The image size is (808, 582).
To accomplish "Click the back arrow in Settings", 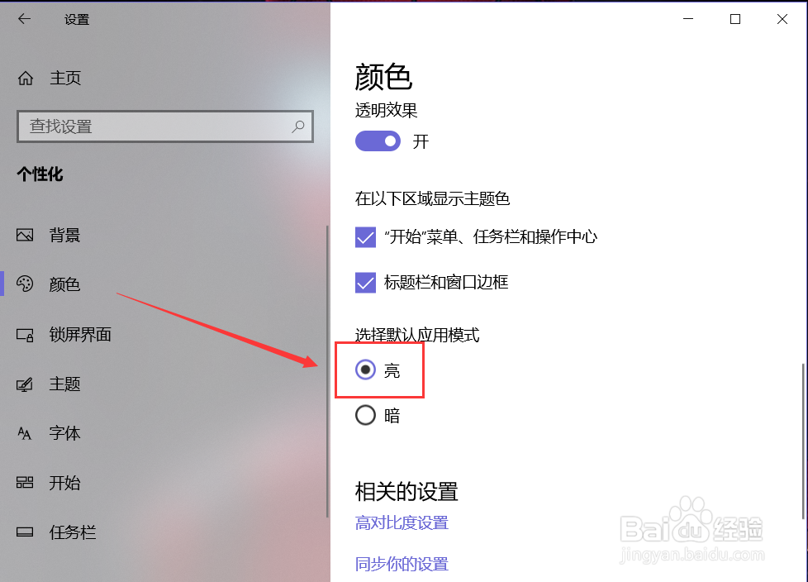I will pyautogui.click(x=24, y=19).
